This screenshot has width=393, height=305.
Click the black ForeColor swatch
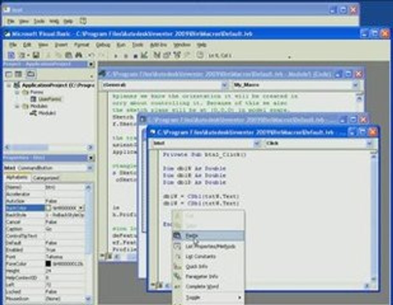tap(48, 263)
